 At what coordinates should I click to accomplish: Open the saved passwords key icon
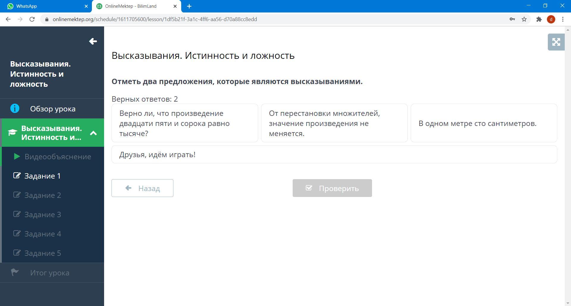tap(512, 19)
